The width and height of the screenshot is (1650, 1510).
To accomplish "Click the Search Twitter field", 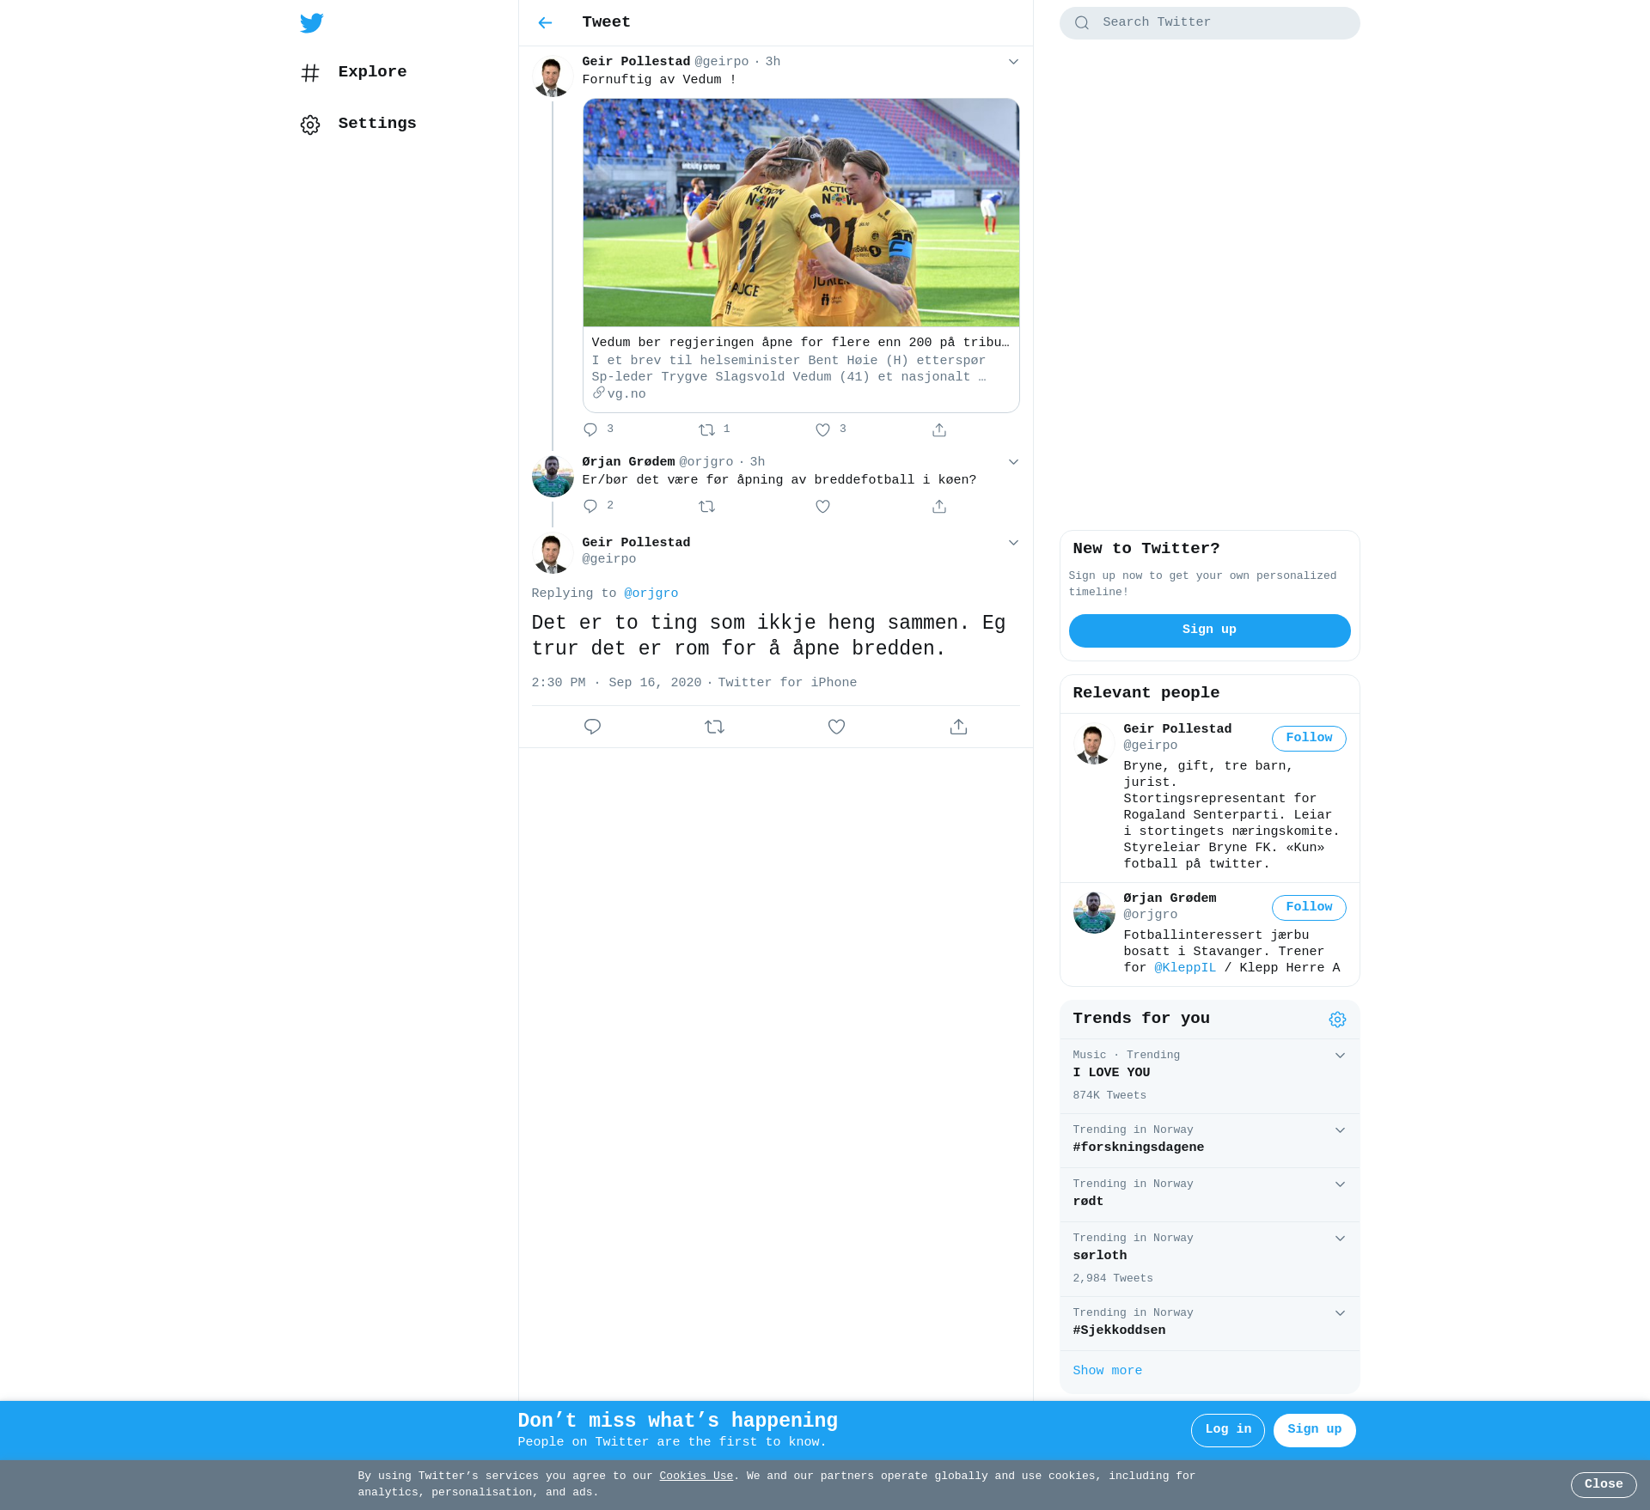I will pos(1209,23).
